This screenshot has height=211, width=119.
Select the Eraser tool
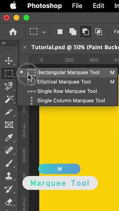pos(9,202)
